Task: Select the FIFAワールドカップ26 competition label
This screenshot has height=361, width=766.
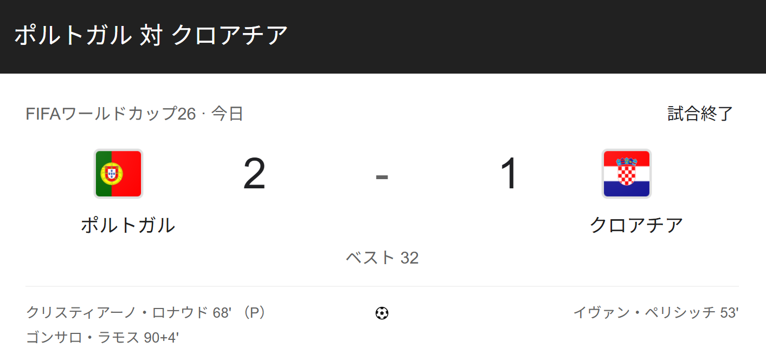Action: [x=111, y=114]
